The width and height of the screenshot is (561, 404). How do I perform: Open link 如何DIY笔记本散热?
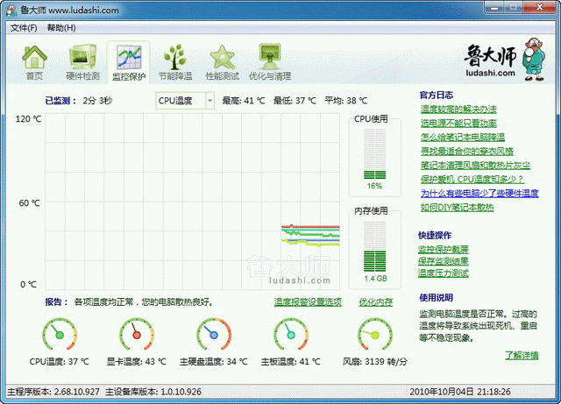tap(458, 207)
